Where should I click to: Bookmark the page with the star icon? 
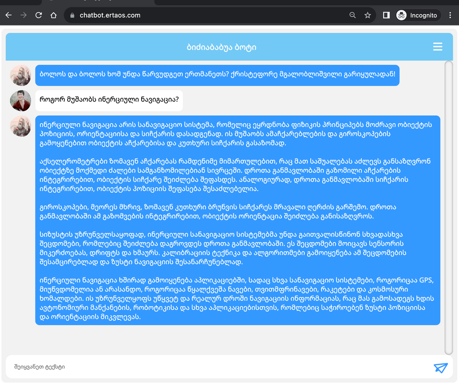368,15
